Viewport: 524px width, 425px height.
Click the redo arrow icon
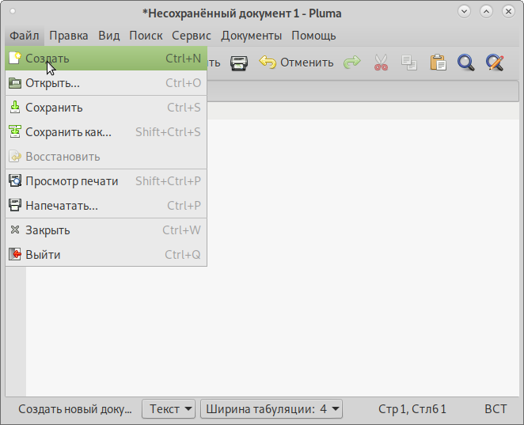click(x=351, y=63)
